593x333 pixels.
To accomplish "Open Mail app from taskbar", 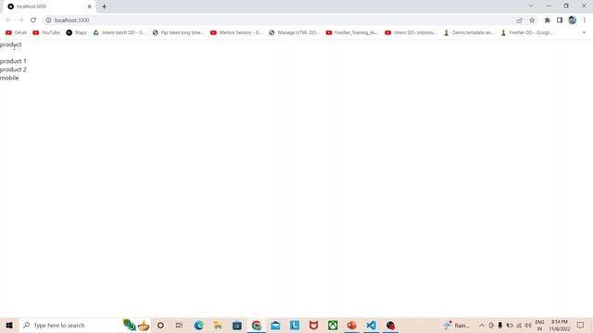I will click(275, 325).
